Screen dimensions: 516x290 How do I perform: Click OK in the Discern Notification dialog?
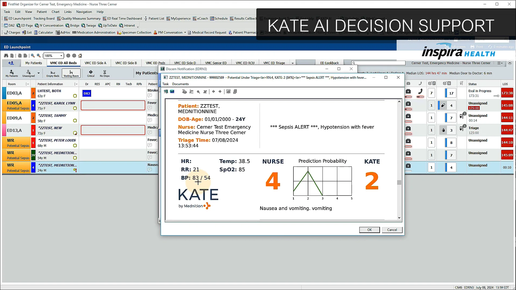(369, 230)
